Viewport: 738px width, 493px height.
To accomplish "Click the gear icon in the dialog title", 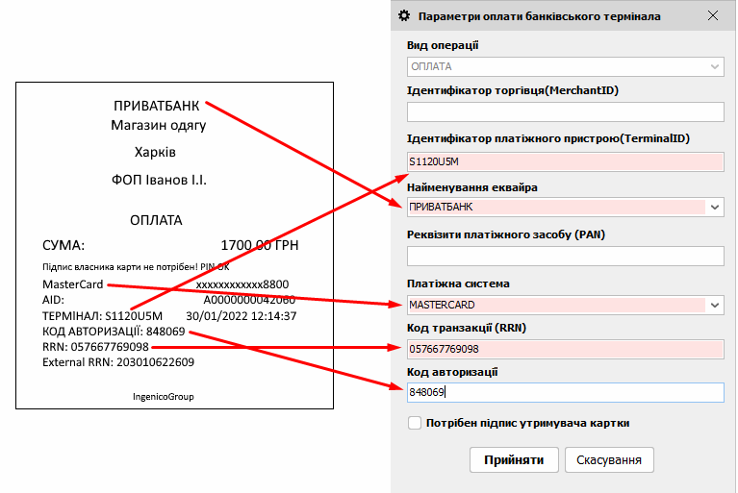I will [404, 16].
